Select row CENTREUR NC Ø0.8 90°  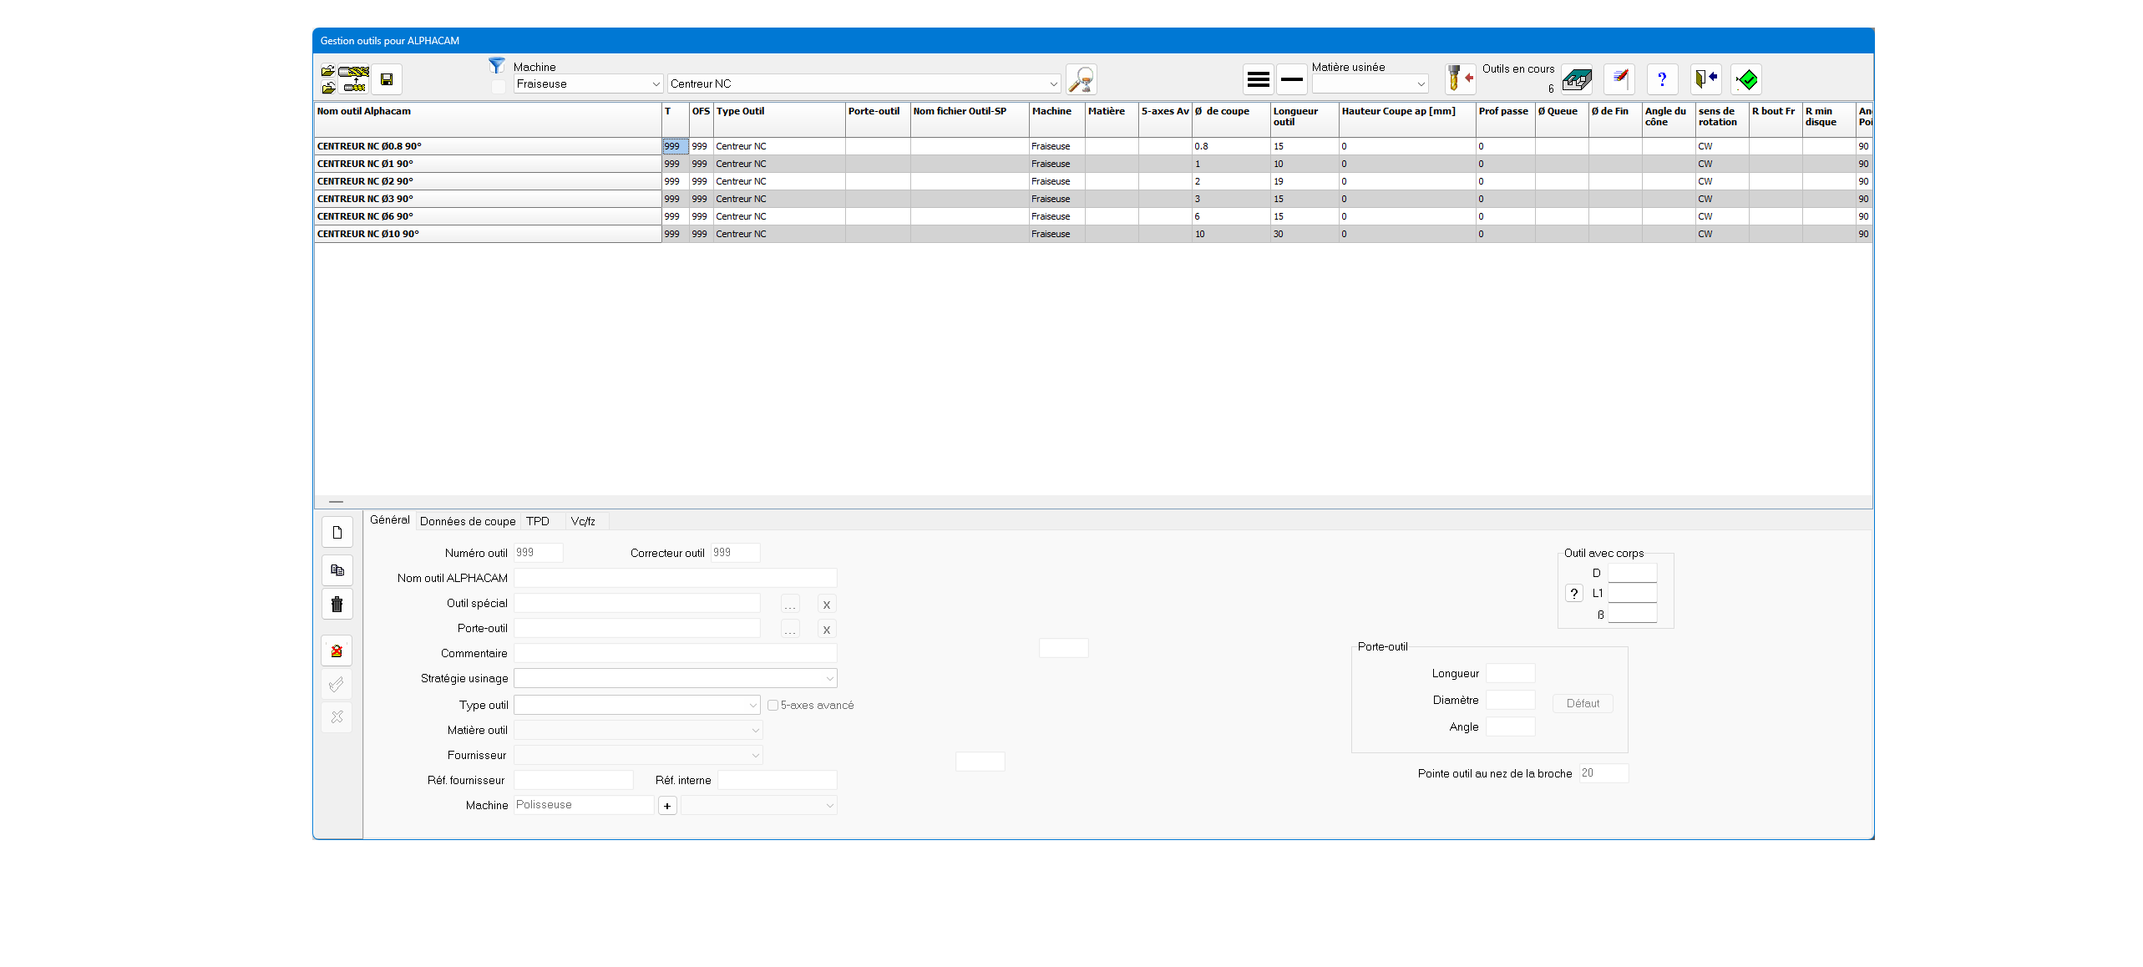pos(1093,146)
